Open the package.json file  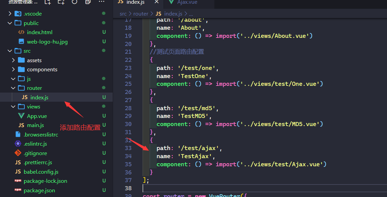[39, 190]
